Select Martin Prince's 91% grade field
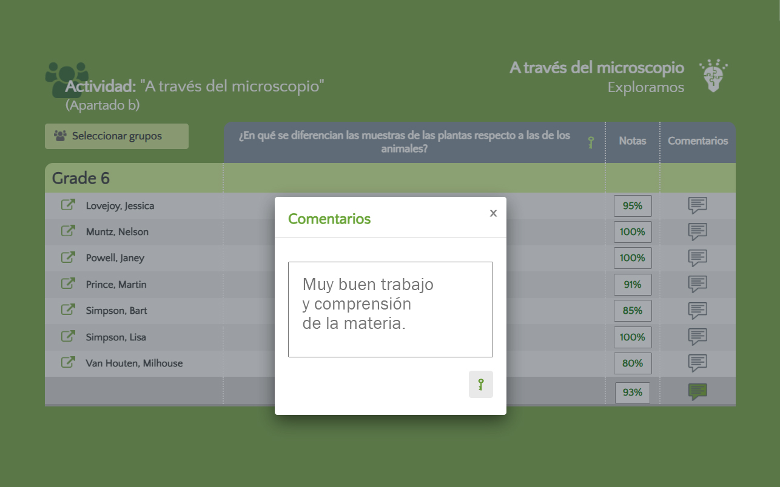The image size is (780, 487). pyautogui.click(x=632, y=285)
